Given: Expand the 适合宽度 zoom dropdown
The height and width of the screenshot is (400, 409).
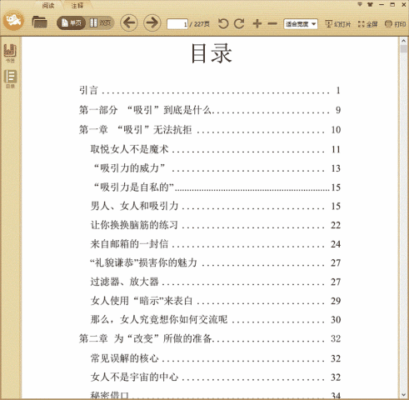Looking at the screenshot, I should [301, 24].
